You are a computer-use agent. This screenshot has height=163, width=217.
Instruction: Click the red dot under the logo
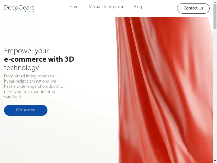33,11
